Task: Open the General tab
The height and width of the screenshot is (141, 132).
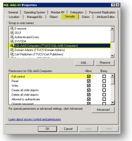Action: pyautogui.click(x=13, y=12)
